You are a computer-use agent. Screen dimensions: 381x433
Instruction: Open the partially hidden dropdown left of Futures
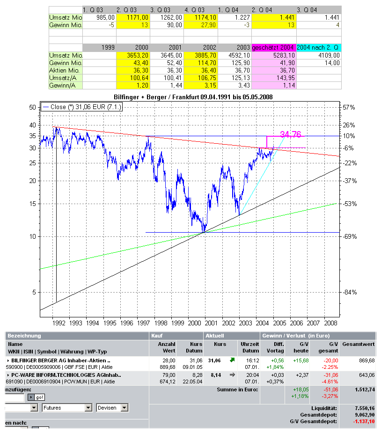click(x=21, y=408)
